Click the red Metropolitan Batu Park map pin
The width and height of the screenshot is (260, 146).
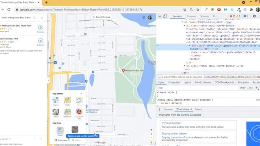tap(123, 71)
